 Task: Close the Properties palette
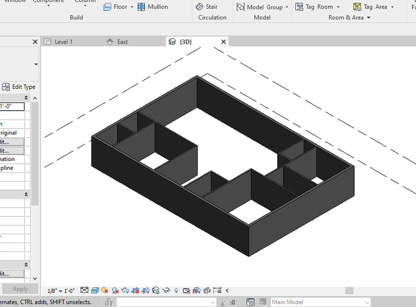35,42
